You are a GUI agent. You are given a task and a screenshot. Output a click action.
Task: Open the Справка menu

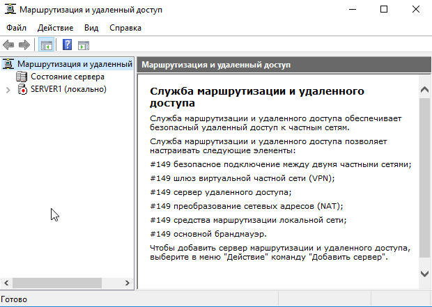coord(125,28)
